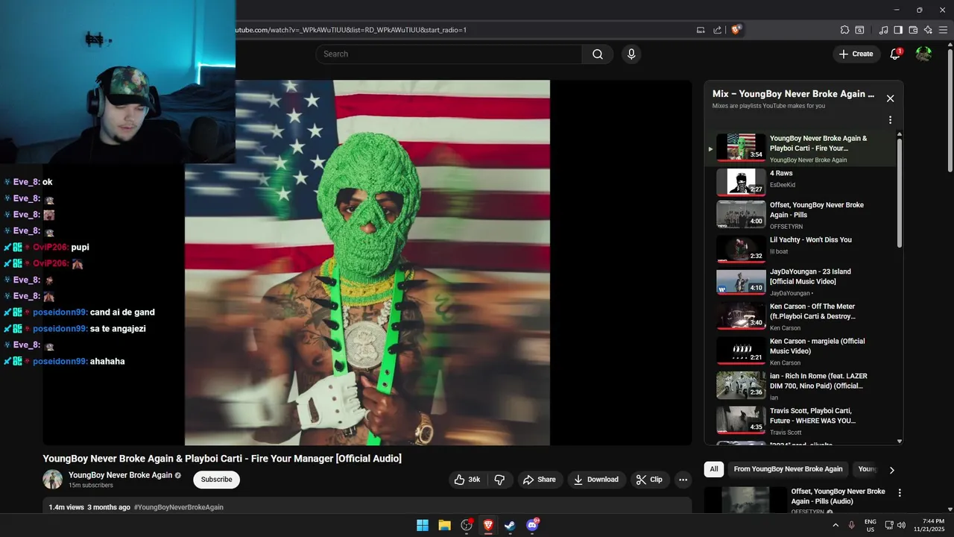Open options for Offset Pills (Audio) recommendation
Image resolution: width=954 pixels, height=537 pixels.
[900, 493]
